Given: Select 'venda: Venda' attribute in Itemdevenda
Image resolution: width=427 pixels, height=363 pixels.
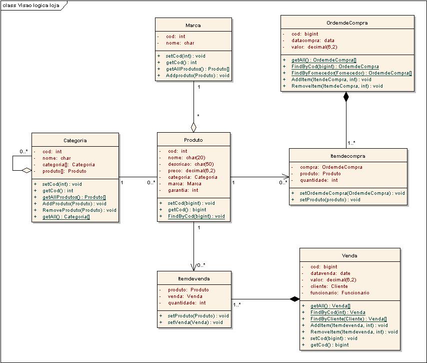Looking at the screenshot, I should pos(185,296).
